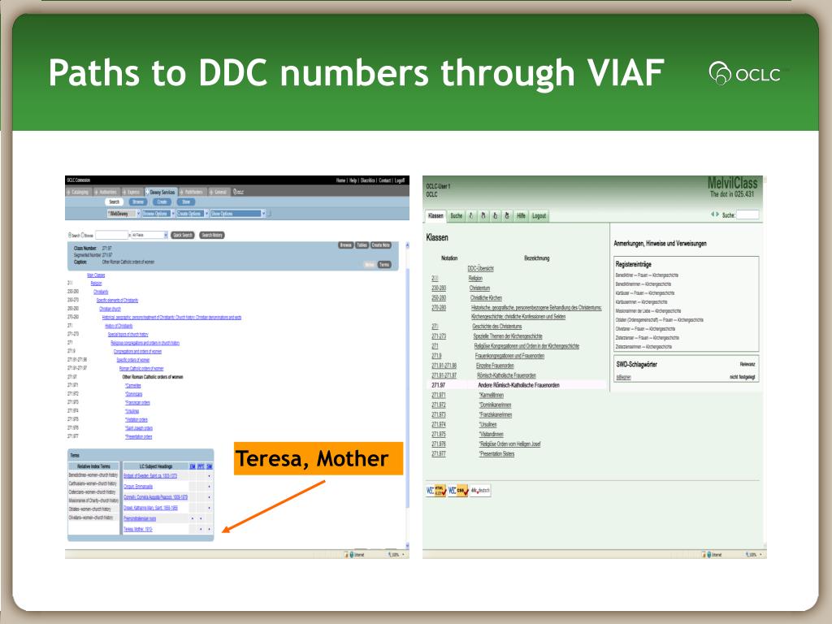Click the Suche input field in MelvilClass
Viewport: 832px width, 624px height.
[x=747, y=214]
